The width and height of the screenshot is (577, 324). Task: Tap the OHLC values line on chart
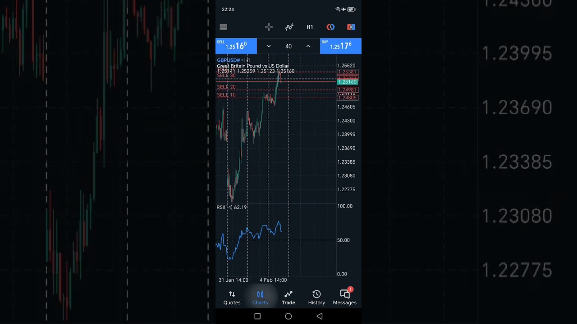click(256, 71)
